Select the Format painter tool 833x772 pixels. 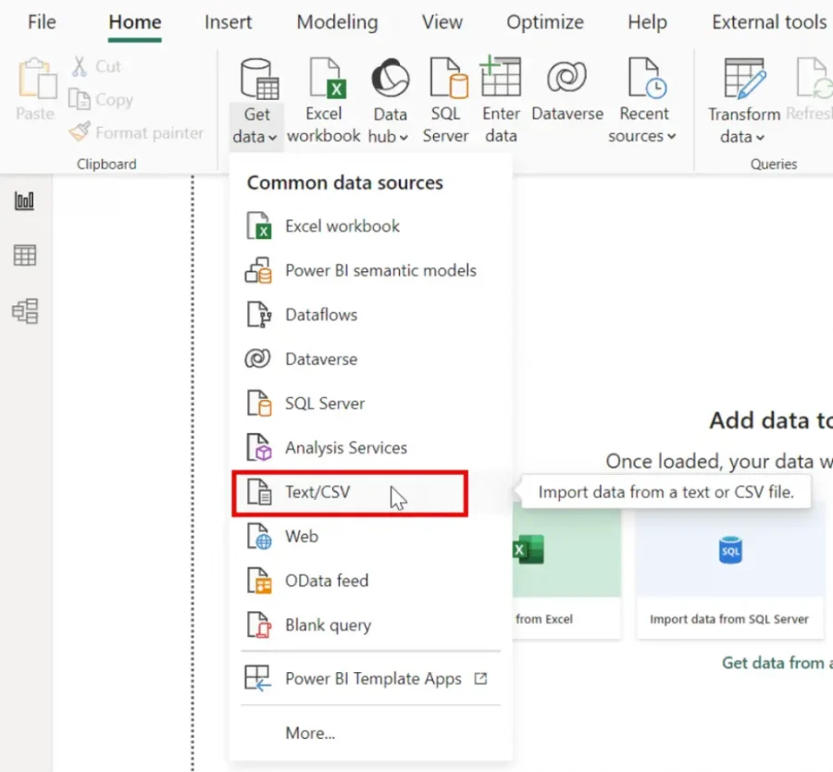pos(137,132)
